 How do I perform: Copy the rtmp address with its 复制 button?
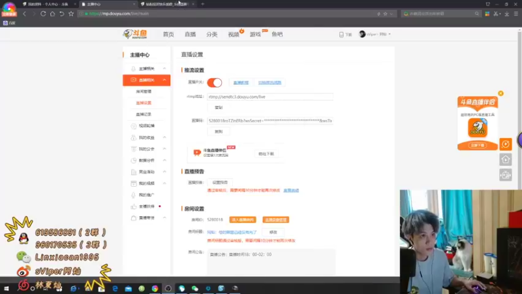click(x=219, y=107)
